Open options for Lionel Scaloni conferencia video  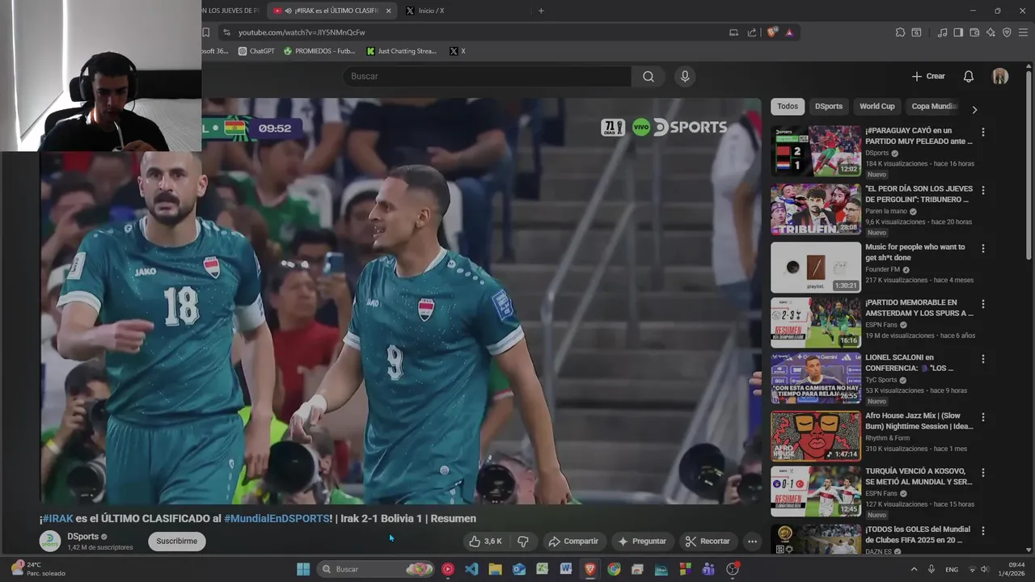point(982,359)
